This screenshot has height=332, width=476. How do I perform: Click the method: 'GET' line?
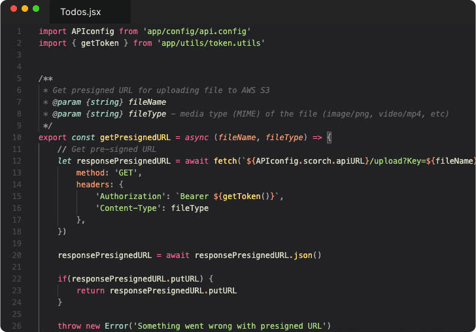pyautogui.click(x=109, y=173)
